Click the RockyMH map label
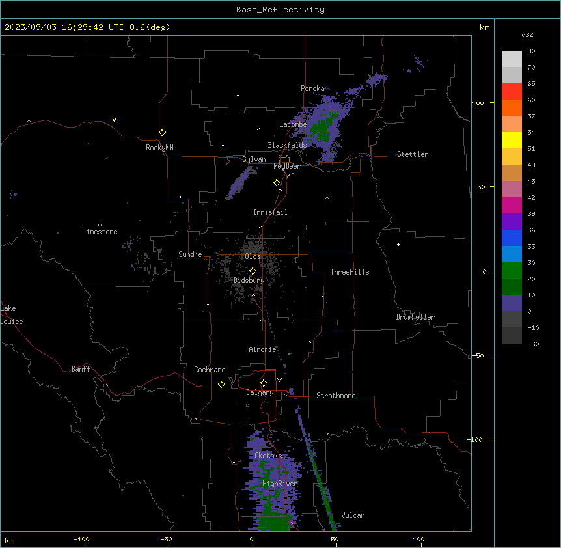The image size is (561, 548). pyautogui.click(x=159, y=148)
